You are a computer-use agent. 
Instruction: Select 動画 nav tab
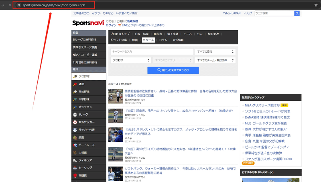[135, 40]
